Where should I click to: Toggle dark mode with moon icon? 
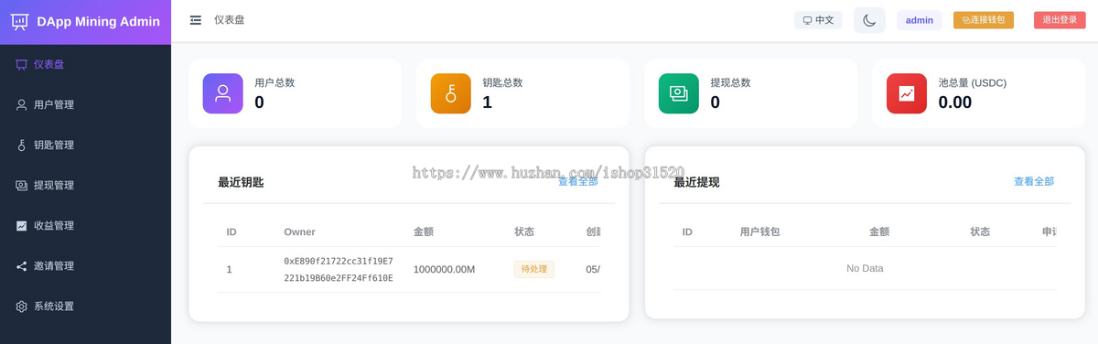(x=869, y=20)
